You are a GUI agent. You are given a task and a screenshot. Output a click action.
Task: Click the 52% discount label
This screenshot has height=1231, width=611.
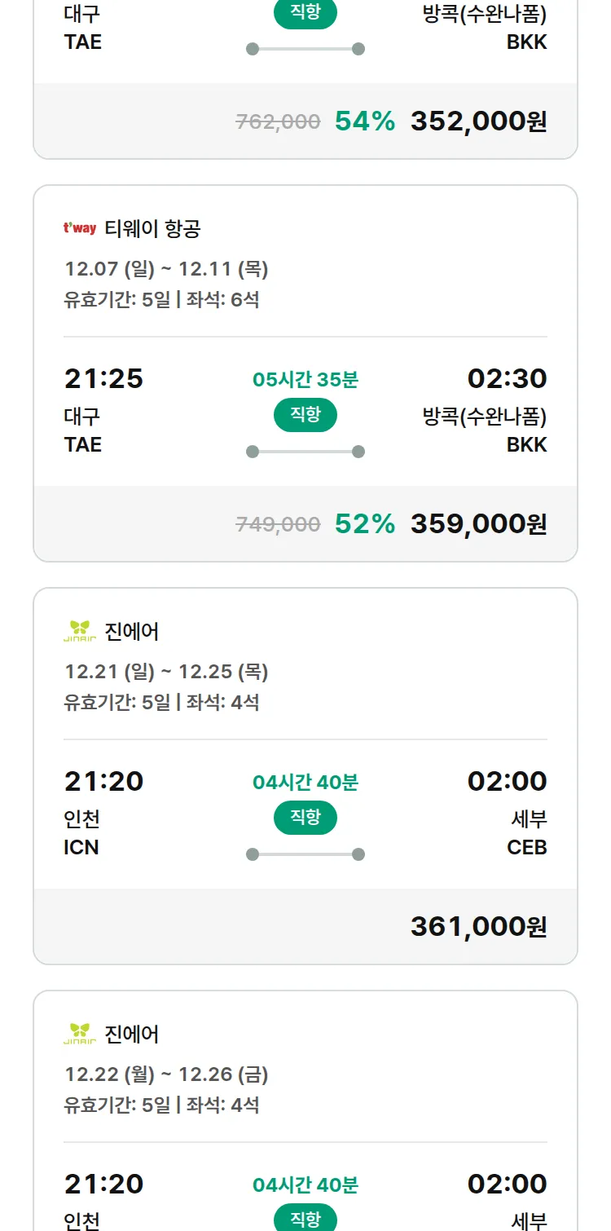coord(365,524)
